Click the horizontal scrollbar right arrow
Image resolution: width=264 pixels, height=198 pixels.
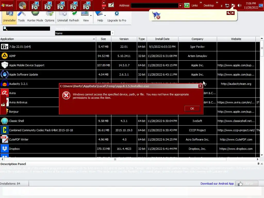click(258, 159)
